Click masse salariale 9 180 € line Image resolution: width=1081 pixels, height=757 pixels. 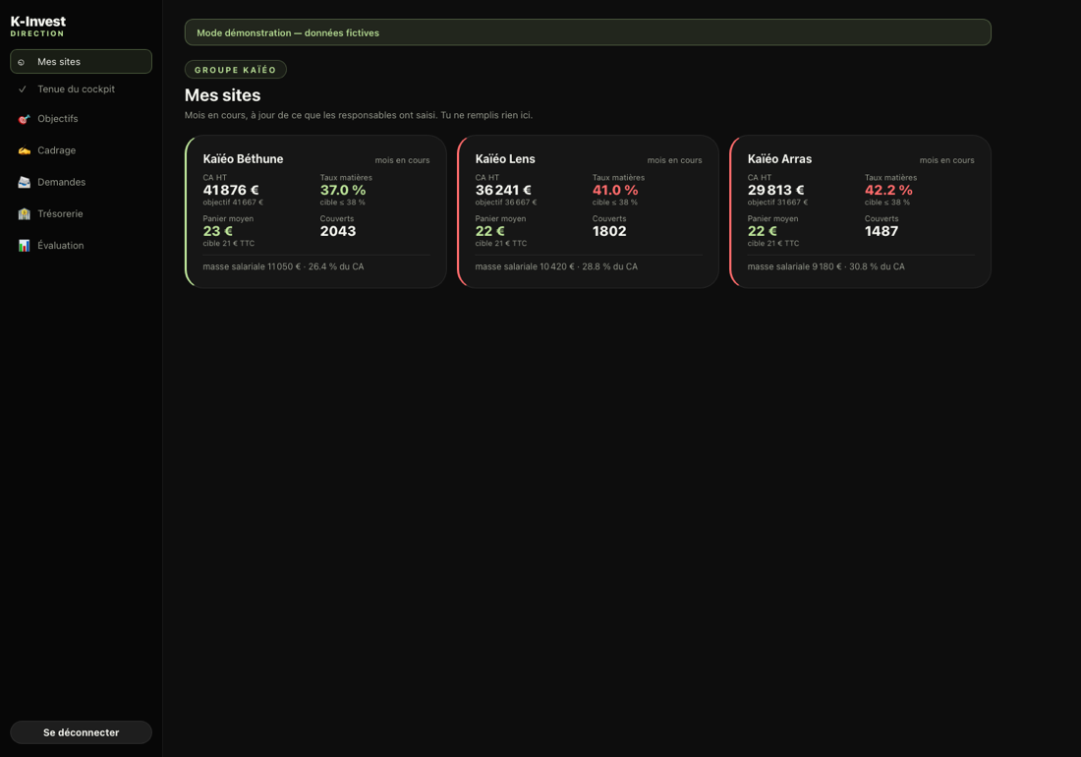point(825,266)
